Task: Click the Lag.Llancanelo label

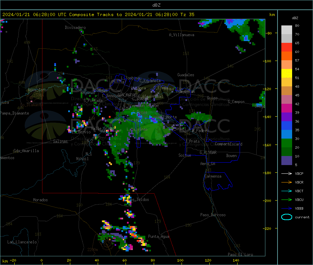Action: tap(22, 242)
